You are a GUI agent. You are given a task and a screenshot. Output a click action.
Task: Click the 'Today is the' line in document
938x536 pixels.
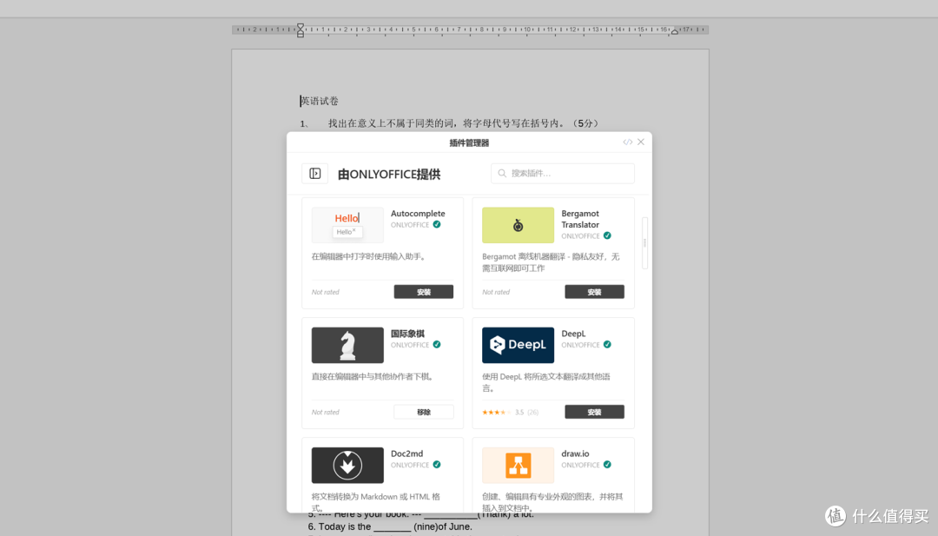pyautogui.click(x=390, y=527)
